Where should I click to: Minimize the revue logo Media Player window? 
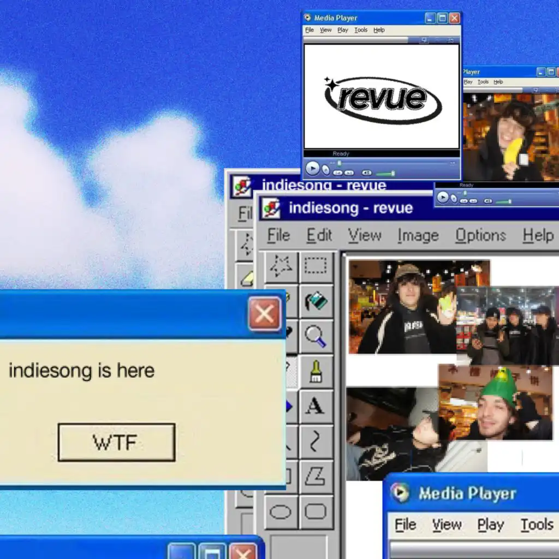click(x=430, y=18)
